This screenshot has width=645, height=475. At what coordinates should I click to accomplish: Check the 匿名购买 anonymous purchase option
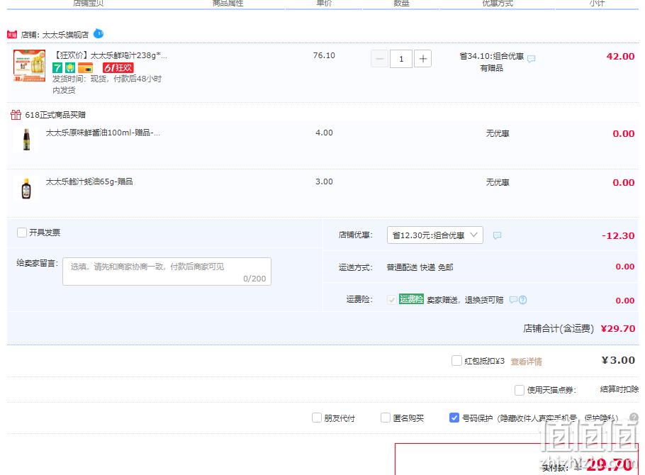point(386,418)
